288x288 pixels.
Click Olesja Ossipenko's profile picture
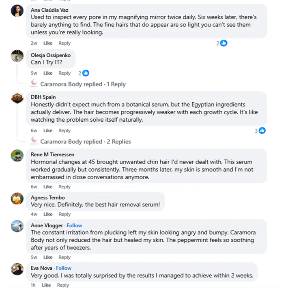click(17, 56)
